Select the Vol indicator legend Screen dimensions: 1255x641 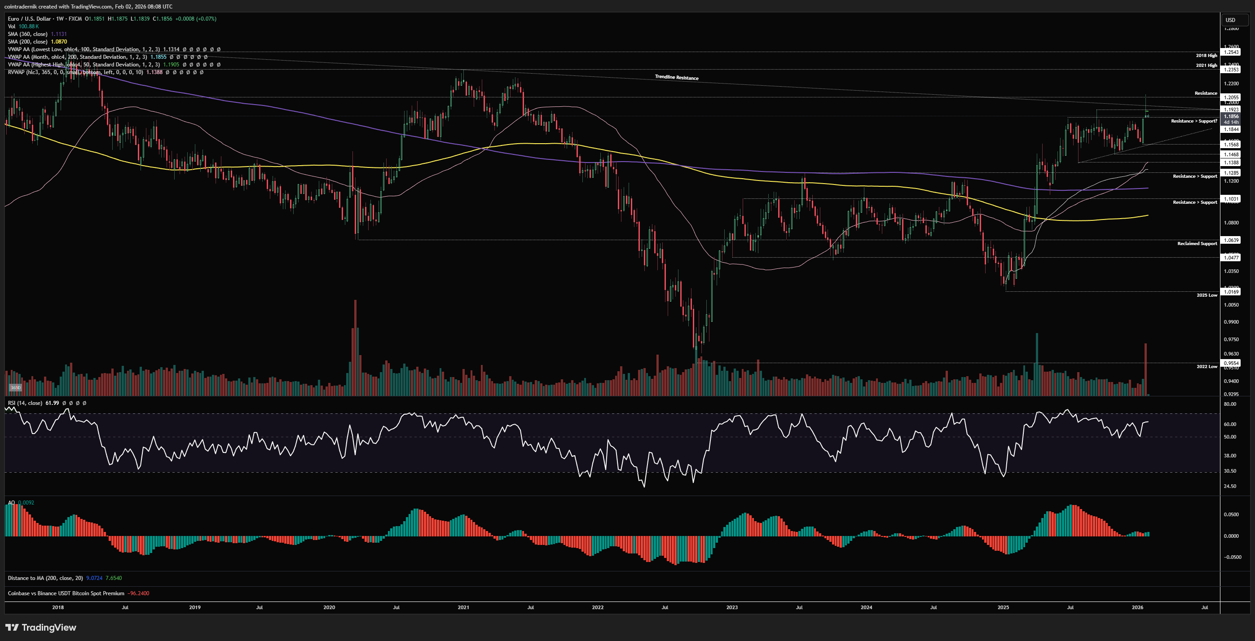coord(12,26)
